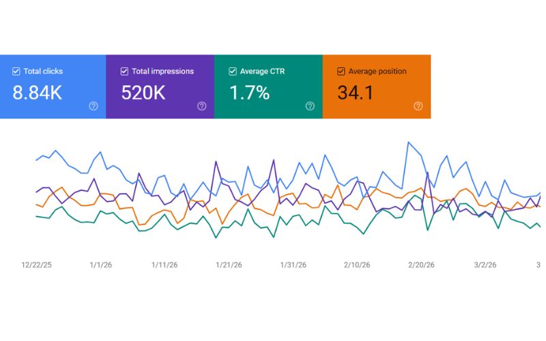This screenshot has width=546, height=341.
Task: Click the 12/22/25 axis date label
Action: [37, 265]
